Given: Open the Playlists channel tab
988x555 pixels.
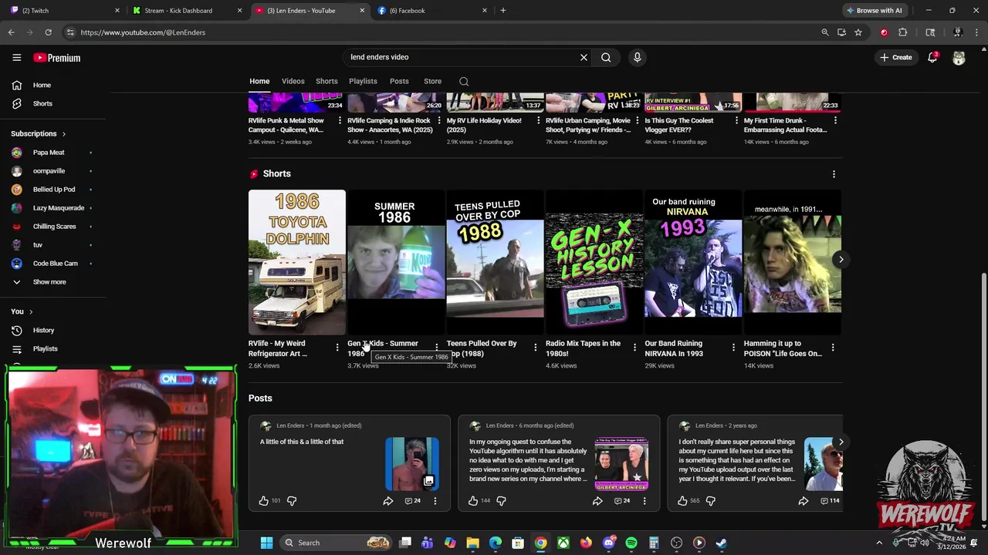Looking at the screenshot, I should (x=363, y=81).
